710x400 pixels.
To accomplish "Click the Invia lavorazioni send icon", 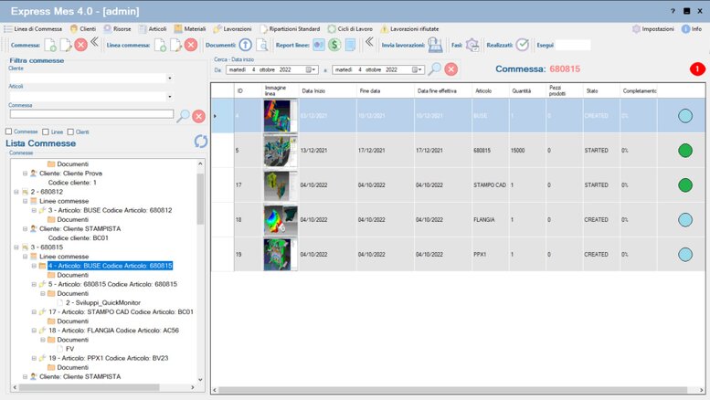I will 435,45.
